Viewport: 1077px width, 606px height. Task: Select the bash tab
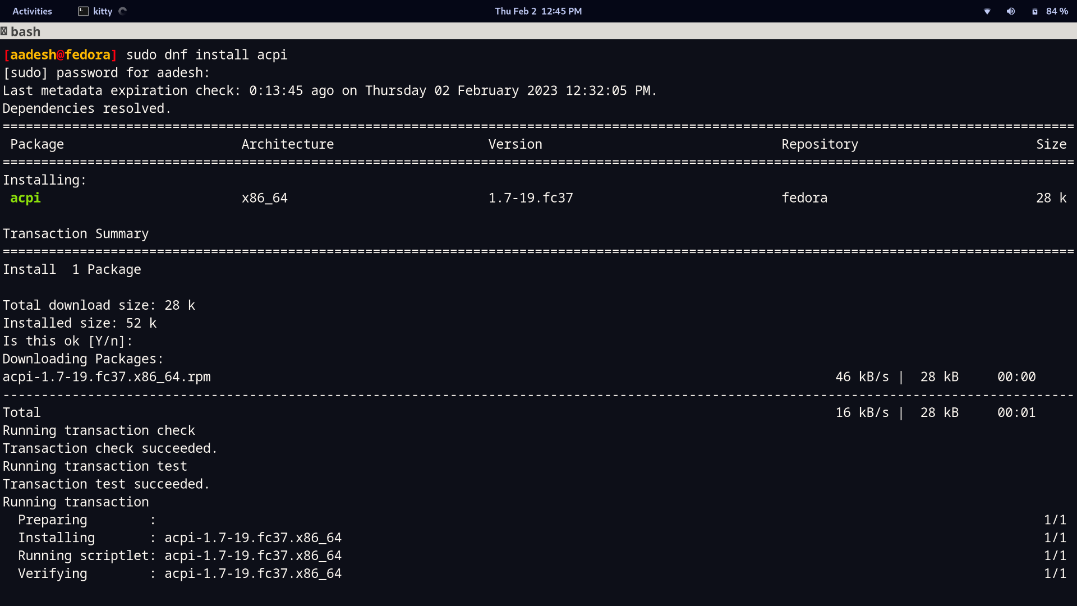pyautogui.click(x=25, y=31)
